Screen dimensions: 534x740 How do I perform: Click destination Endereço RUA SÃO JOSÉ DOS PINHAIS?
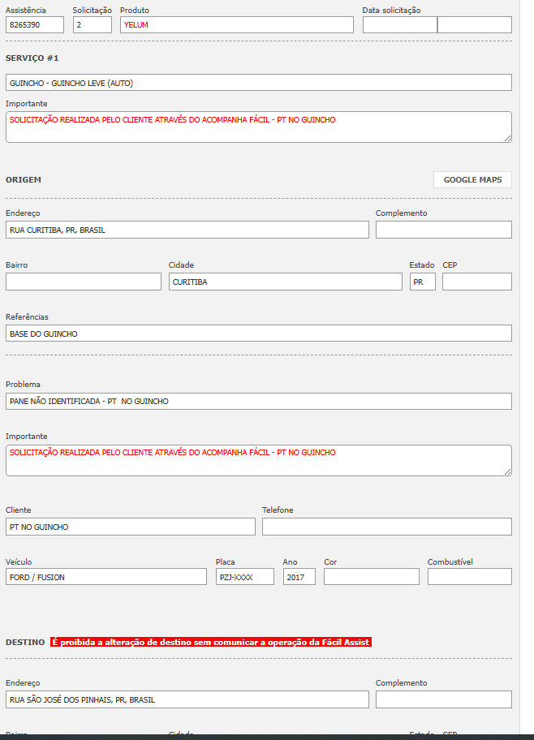[x=187, y=699]
